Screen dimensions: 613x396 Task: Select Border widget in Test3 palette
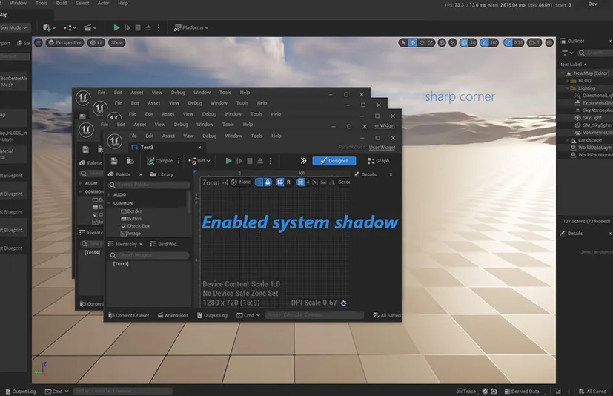131,211
